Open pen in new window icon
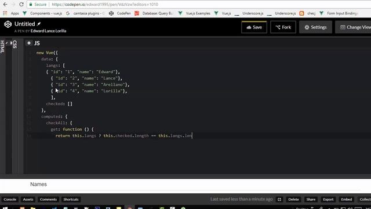The width and height of the screenshot is (371, 209). [x=279, y=200]
